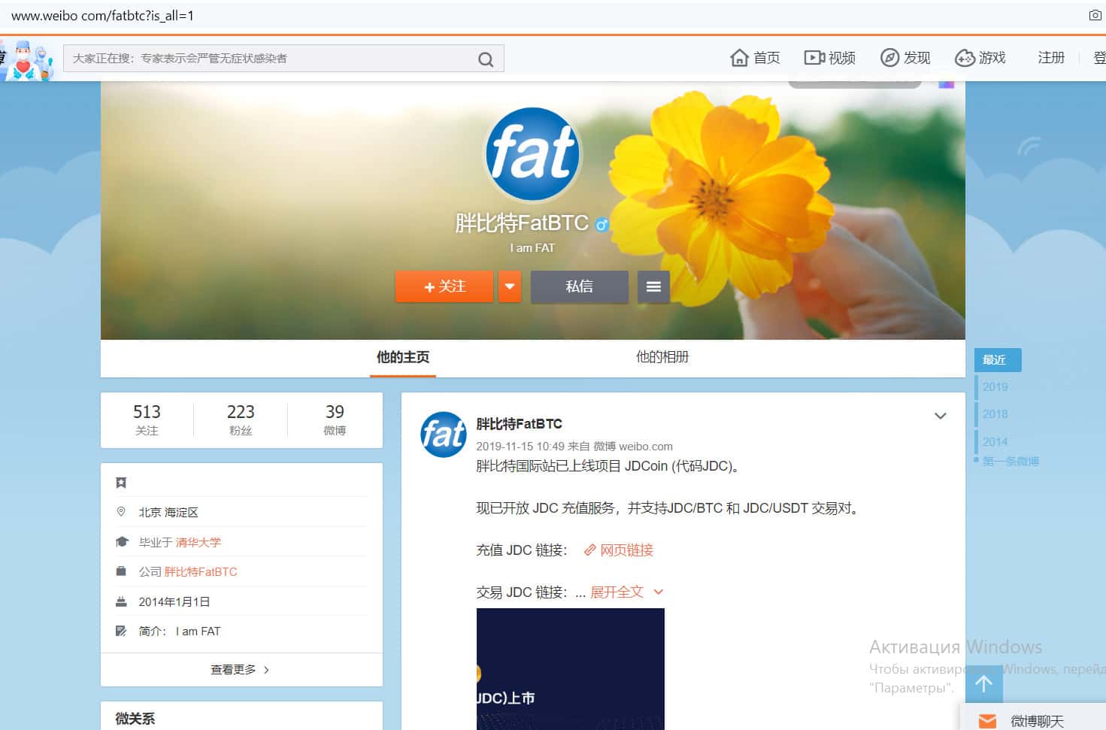Open the dropdown arrow next to 关注

(x=509, y=286)
